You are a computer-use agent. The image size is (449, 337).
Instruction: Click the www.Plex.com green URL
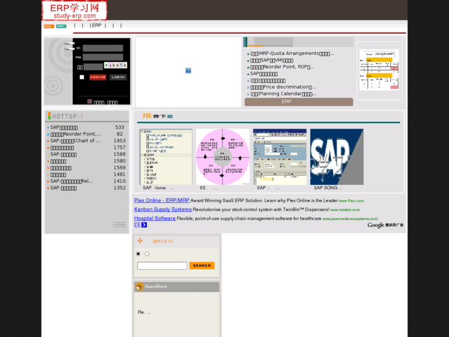pos(351,201)
